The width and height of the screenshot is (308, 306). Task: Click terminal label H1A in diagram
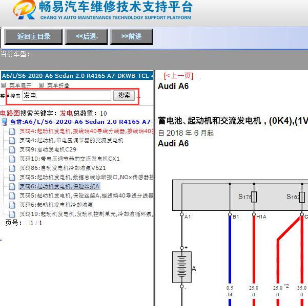click(261, 217)
